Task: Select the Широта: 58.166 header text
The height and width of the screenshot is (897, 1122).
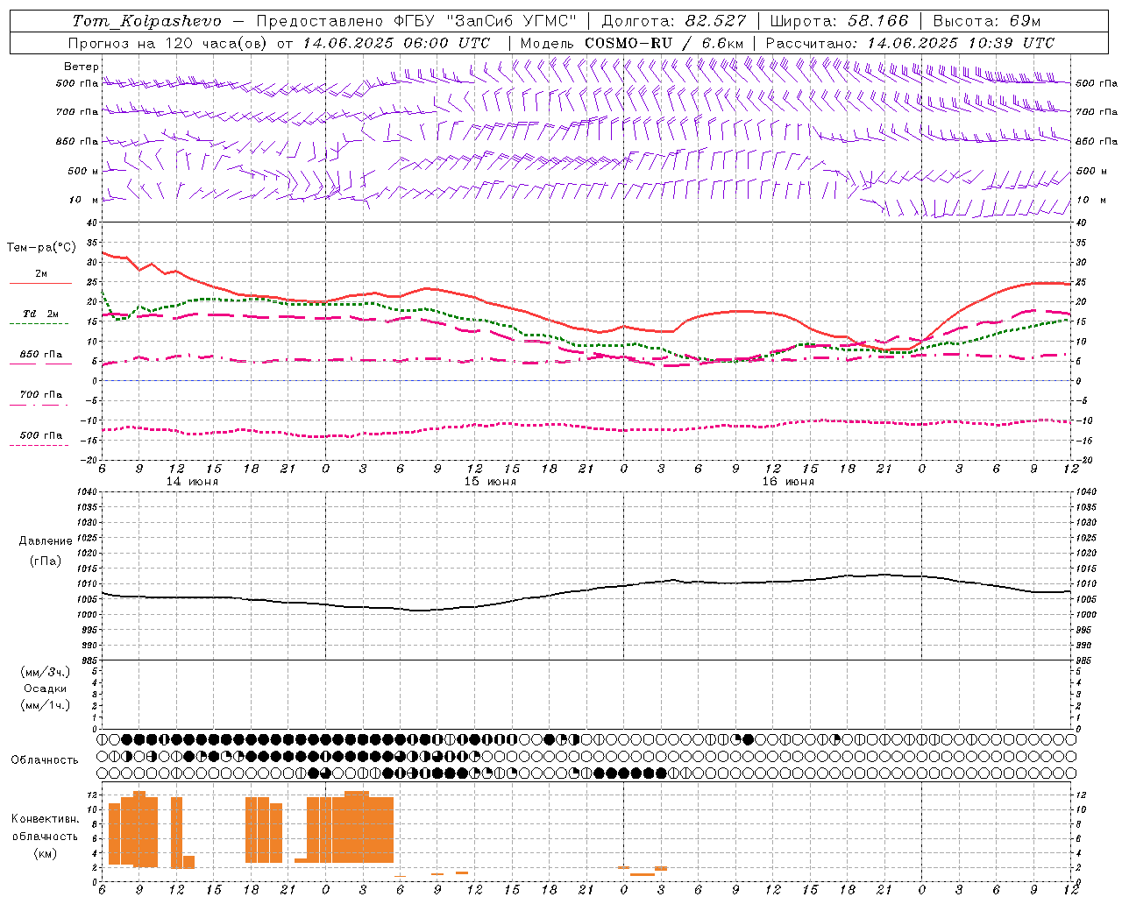Action: coord(840,21)
